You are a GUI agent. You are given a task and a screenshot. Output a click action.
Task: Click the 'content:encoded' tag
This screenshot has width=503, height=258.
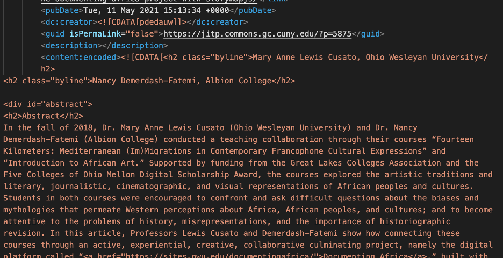point(81,57)
